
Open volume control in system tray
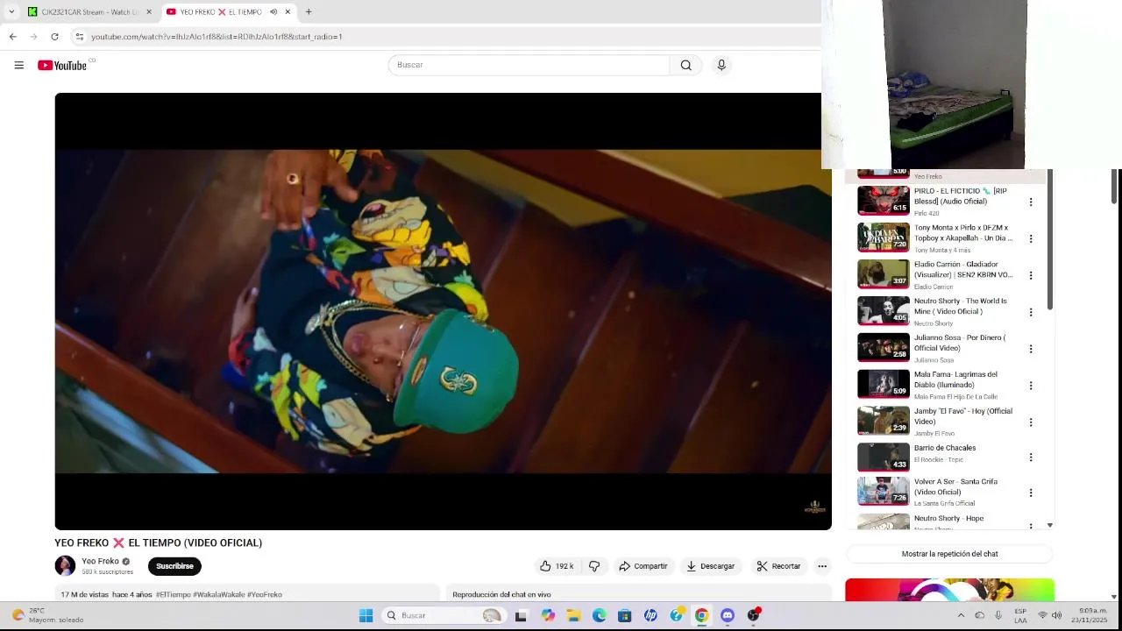click(1057, 615)
